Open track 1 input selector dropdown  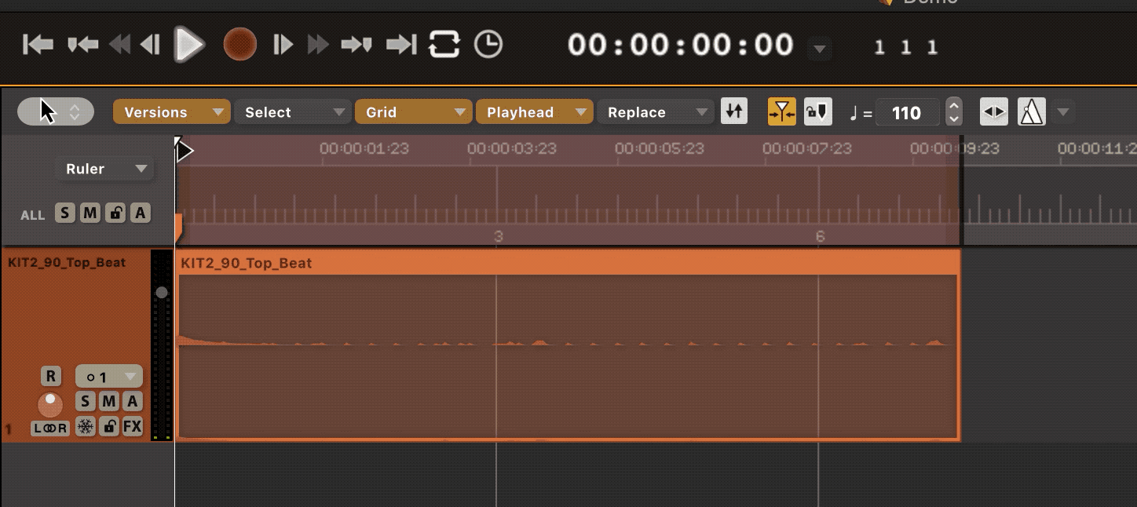pos(109,376)
